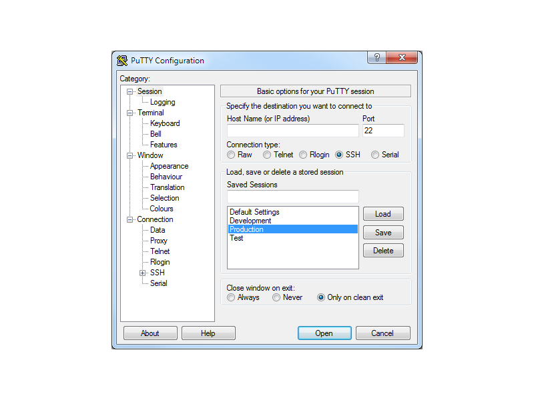Screen dimensions: 534x400
Task: Click the Host Name input field
Action: click(x=292, y=131)
